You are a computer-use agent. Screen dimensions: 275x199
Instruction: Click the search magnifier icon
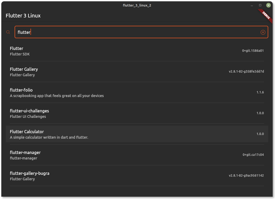tap(8, 32)
